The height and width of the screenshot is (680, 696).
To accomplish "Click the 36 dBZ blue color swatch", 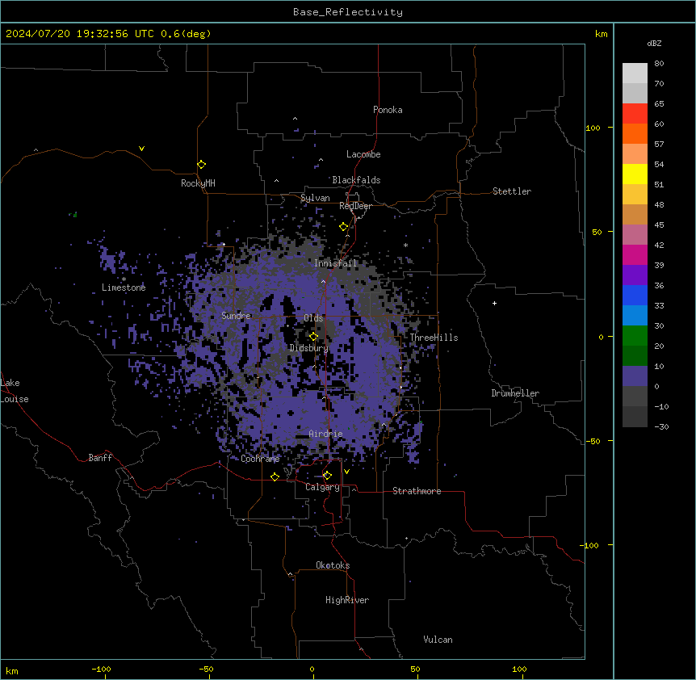I will point(635,295).
